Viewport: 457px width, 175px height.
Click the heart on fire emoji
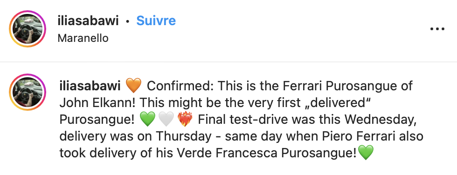[x=185, y=120]
